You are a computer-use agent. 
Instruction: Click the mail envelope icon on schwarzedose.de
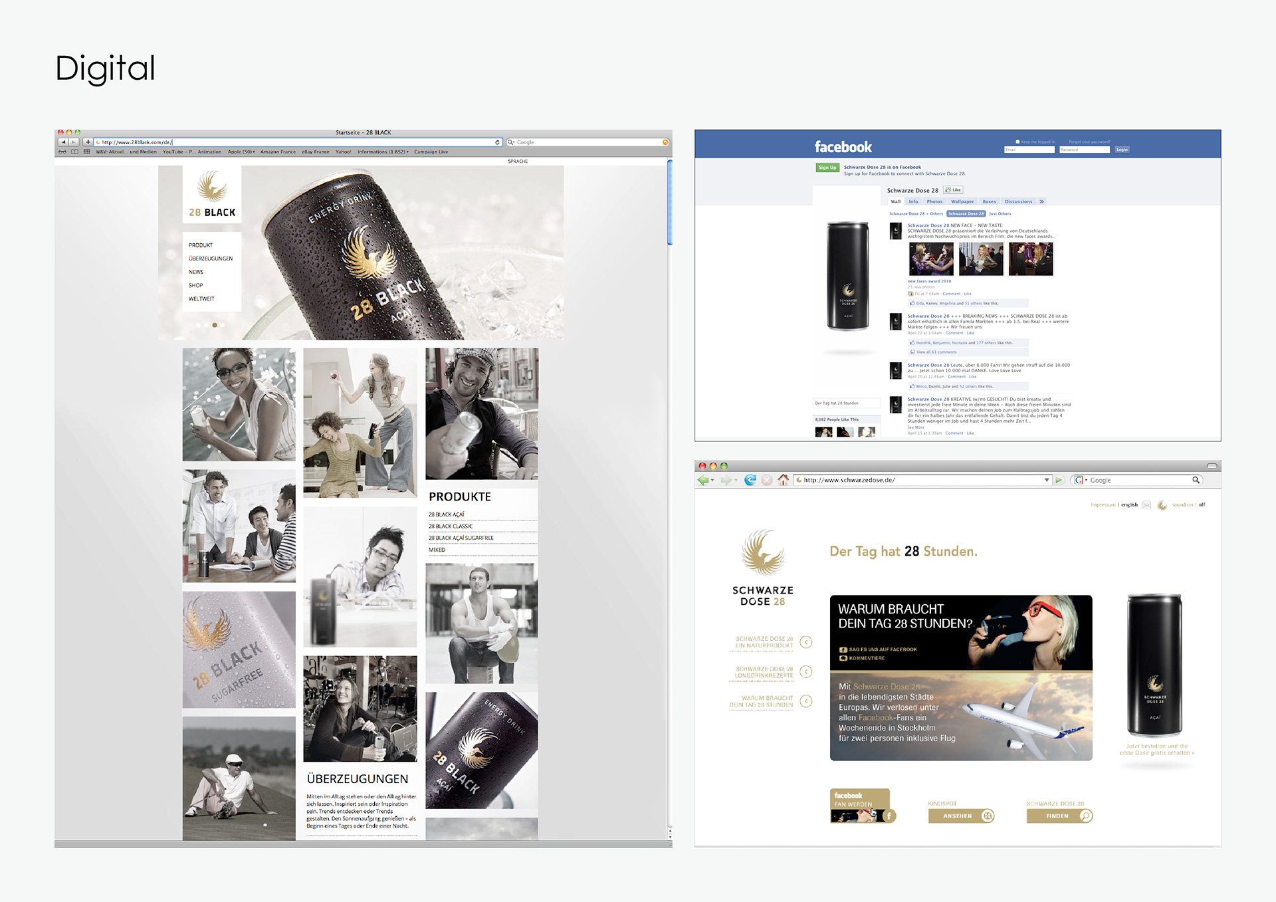(x=1146, y=505)
